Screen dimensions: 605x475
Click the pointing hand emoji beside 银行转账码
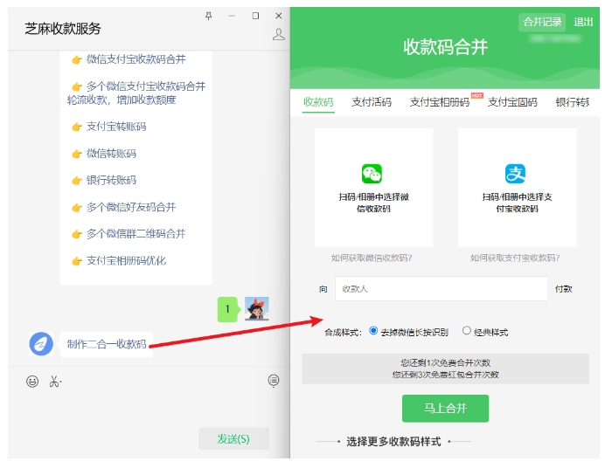click(x=77, y=181)
